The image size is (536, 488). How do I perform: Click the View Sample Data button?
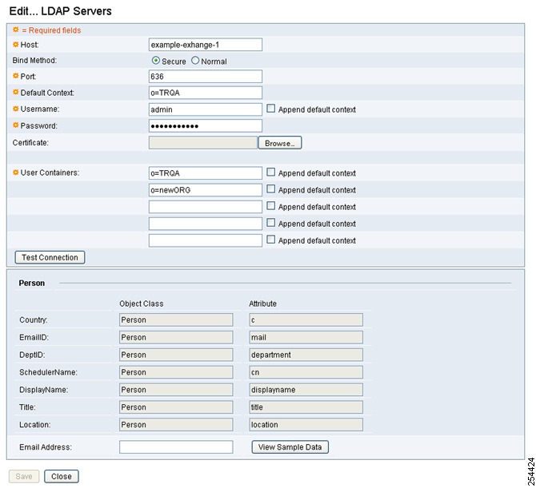pos(290,447)
